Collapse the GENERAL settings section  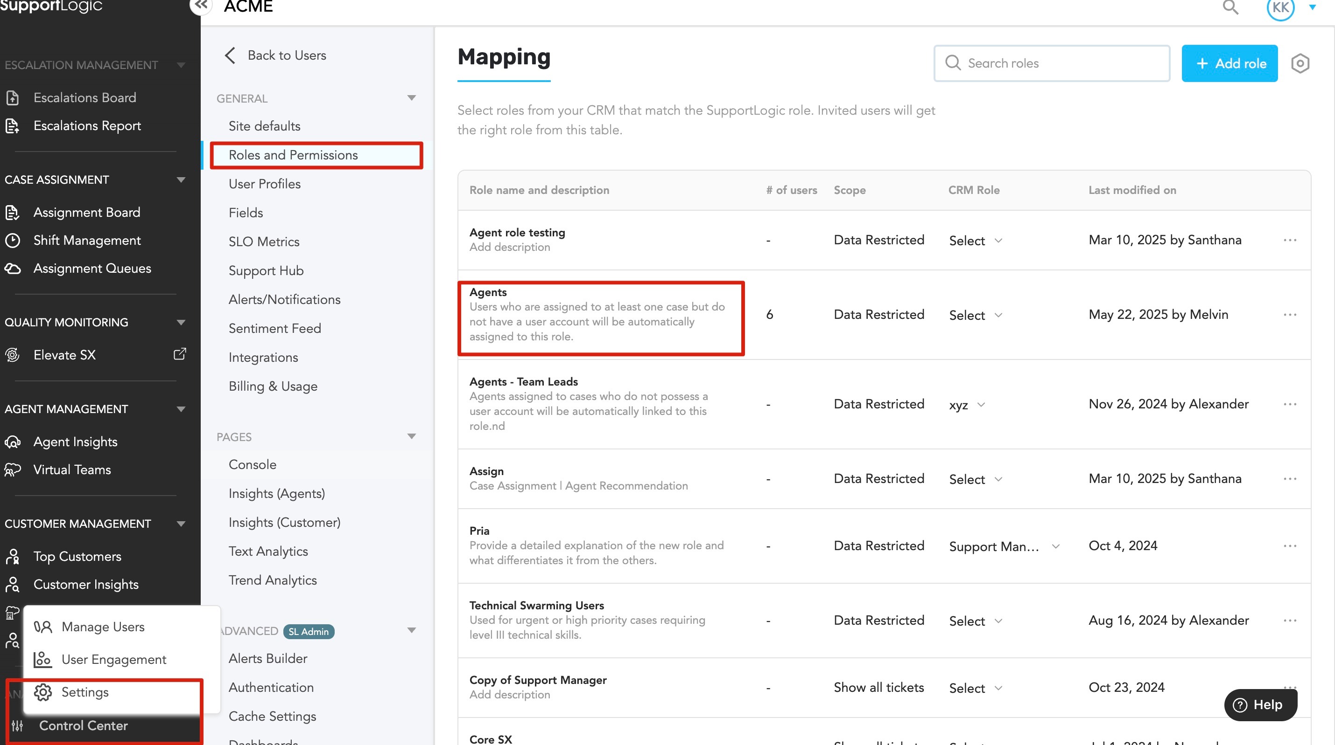pos(412,98)
